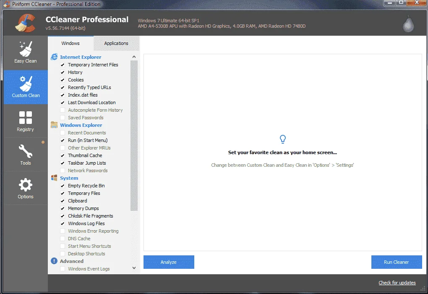The width and height of the screenshot is (428, 294).
Task: Switch to the Windows tab
Action: tap(70, 43)
